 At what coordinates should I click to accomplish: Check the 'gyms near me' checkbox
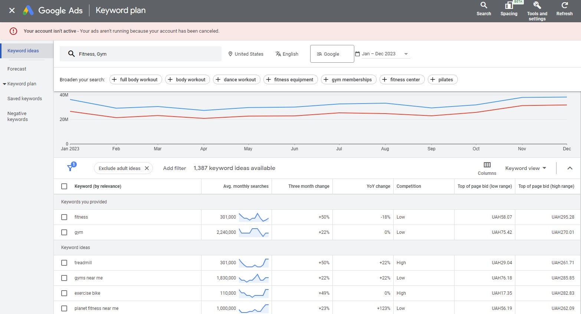(64, 278)
